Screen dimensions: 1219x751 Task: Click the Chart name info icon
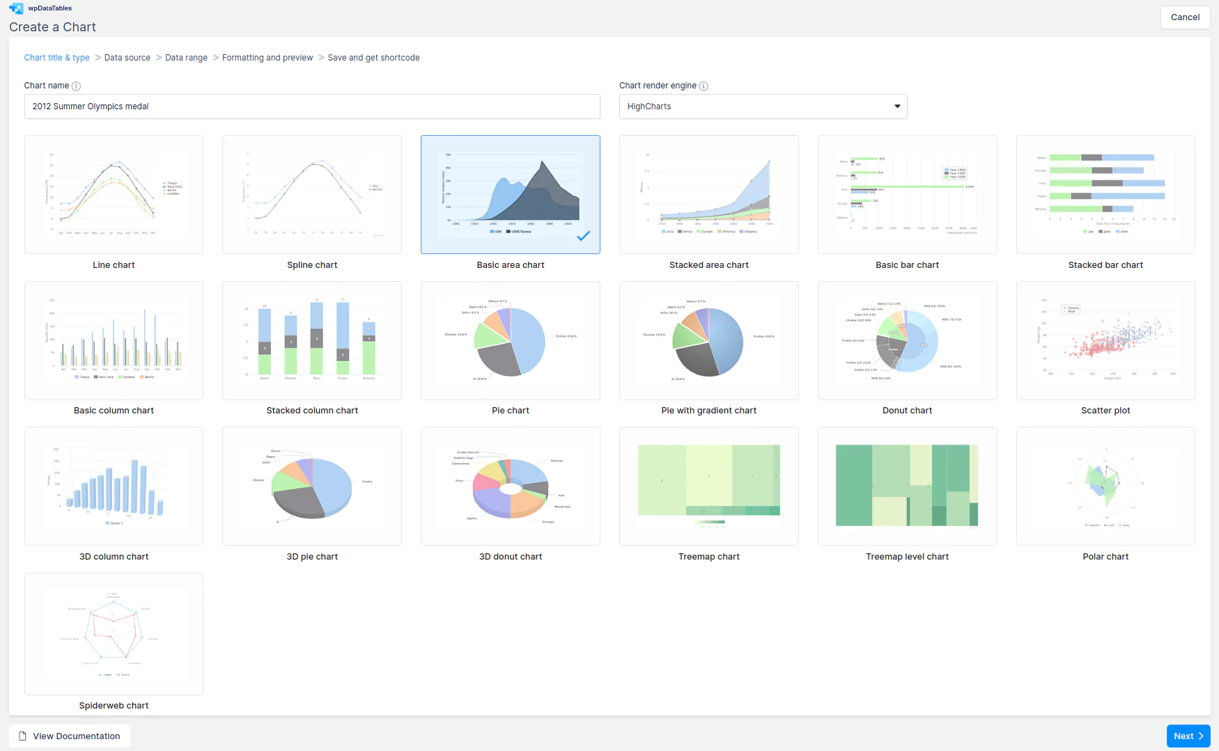tap(77, 86)
